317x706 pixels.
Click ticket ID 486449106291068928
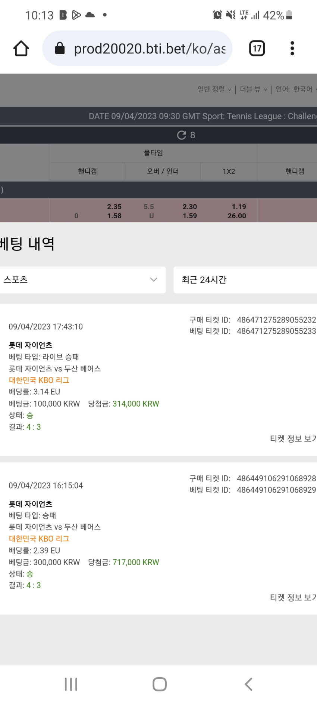click(276, 478)
